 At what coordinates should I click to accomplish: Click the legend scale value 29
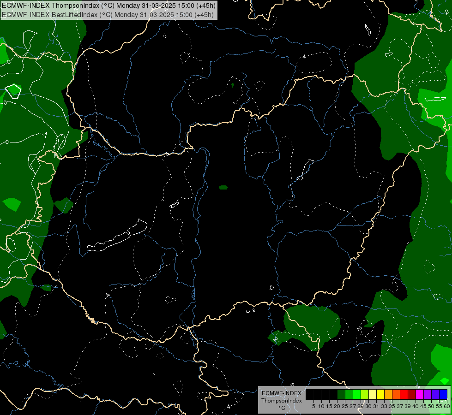[360, 406]
